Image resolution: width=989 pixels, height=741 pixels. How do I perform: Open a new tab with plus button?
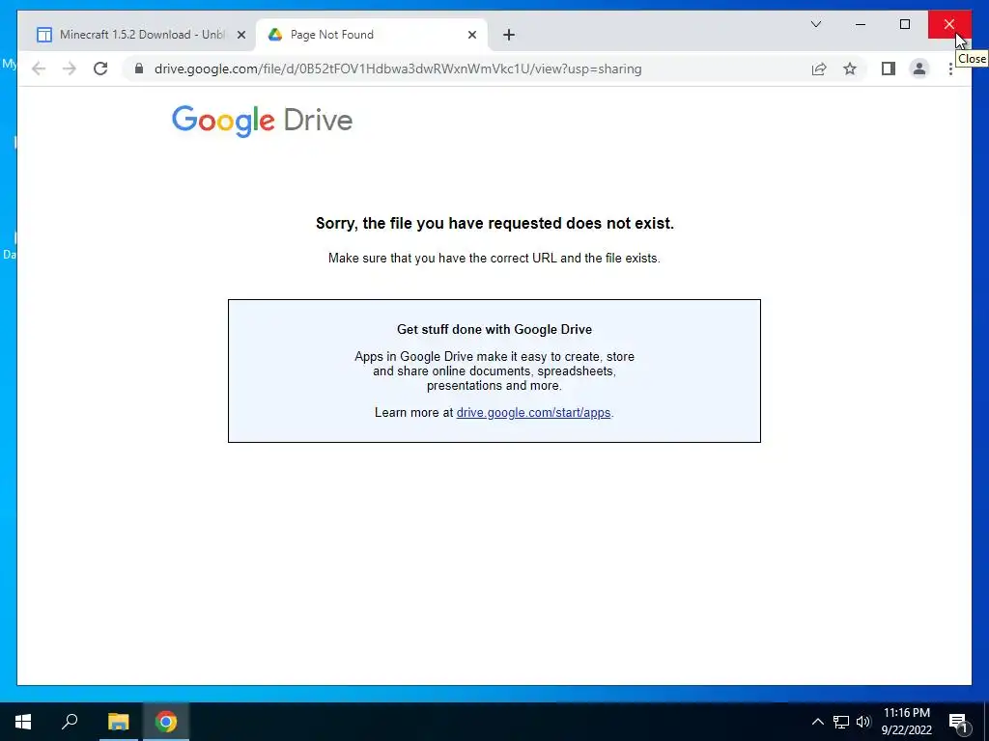[x=509, y=35]
